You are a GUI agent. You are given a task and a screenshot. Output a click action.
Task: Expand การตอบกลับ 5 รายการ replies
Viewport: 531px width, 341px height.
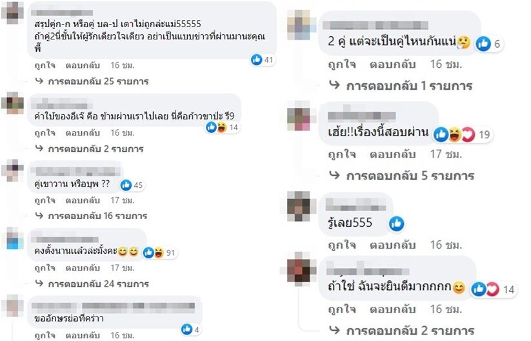[401, 176]
